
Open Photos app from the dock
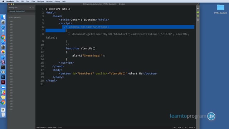click(x=3, y=52)
